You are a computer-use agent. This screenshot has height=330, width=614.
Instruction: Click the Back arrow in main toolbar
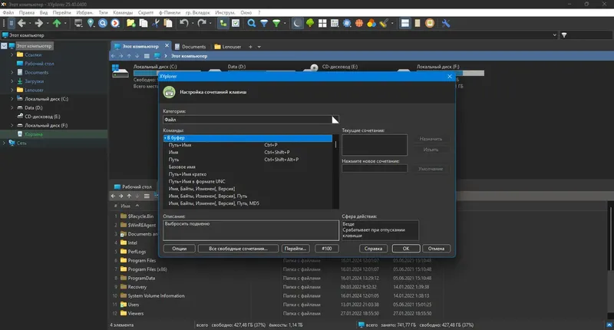tap(21, 24)
